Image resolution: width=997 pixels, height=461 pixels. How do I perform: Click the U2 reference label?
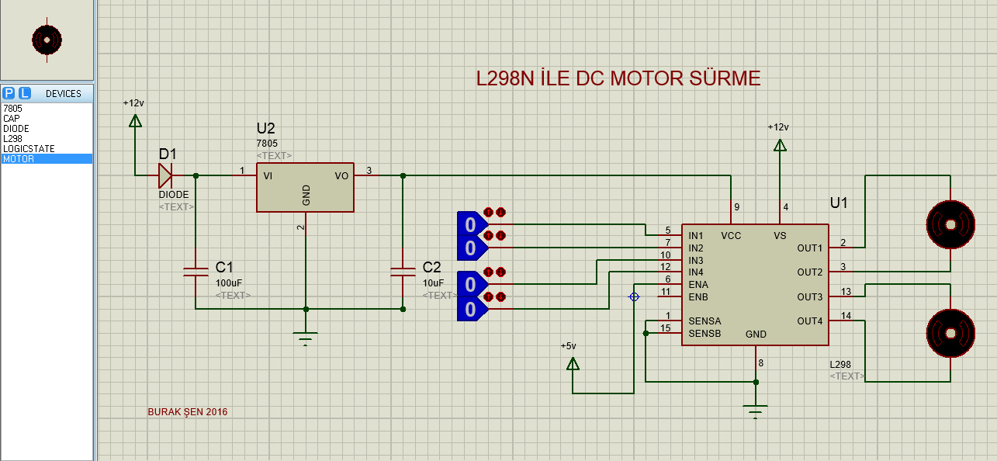pos(265,129)
